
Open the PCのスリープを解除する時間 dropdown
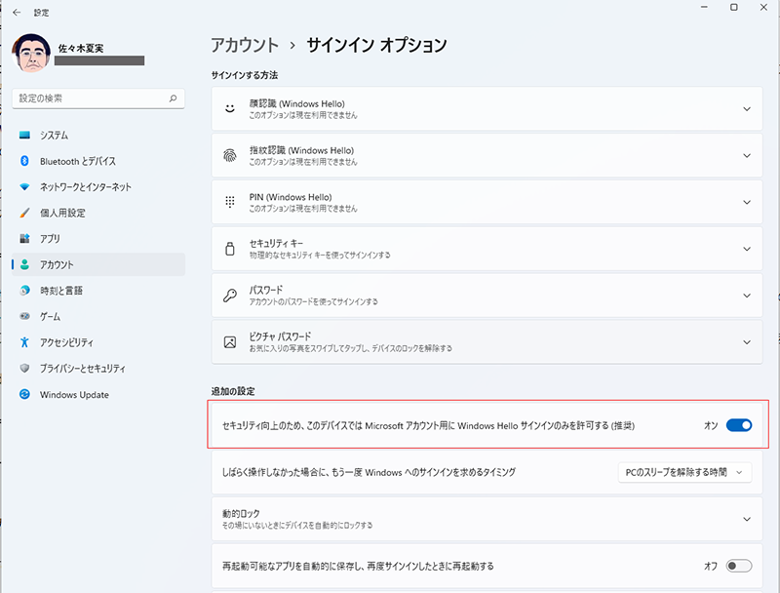(x=684, y=472)
